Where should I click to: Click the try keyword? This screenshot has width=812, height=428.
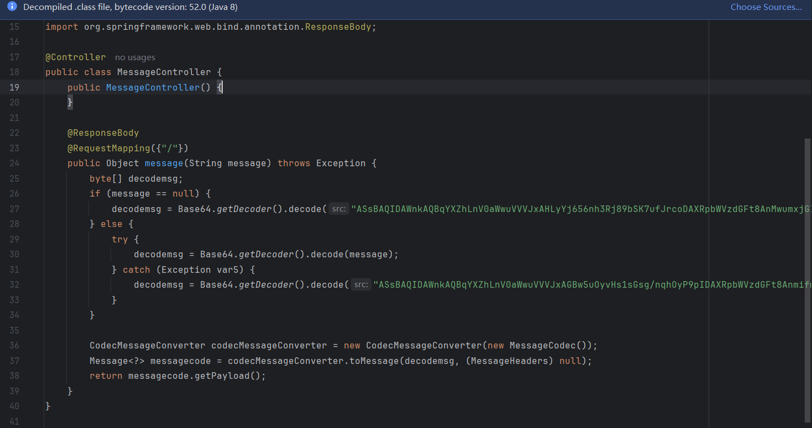(119, 239)
